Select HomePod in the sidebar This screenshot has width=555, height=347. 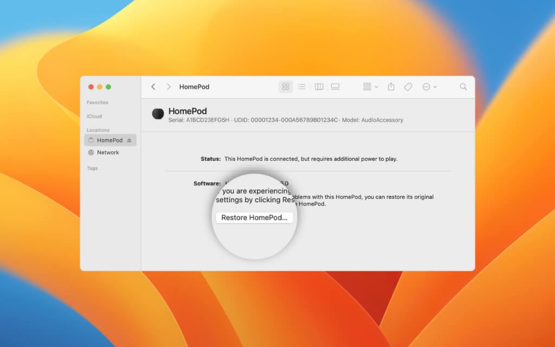[x=110, y=140]
